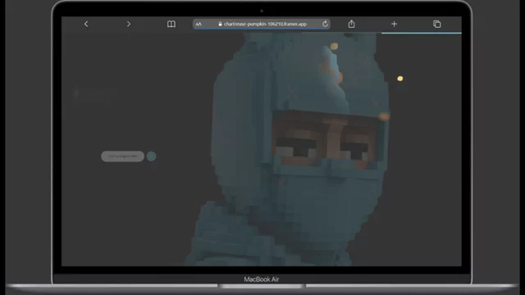Open the AA reader text-size menu
This screenshot has height=295, width=525.
pos(199,24)
